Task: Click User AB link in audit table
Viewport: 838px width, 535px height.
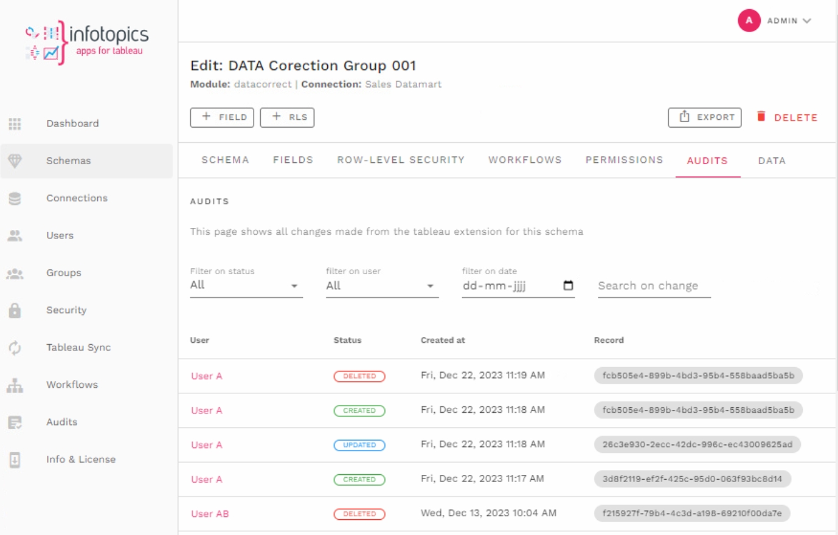Action: 210,514
